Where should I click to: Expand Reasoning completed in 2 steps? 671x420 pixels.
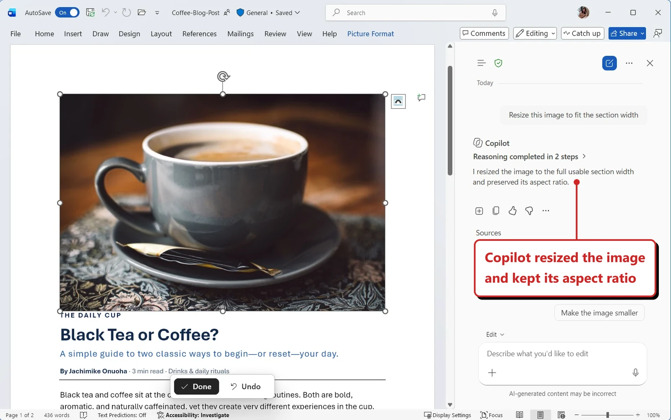(530, 157)
